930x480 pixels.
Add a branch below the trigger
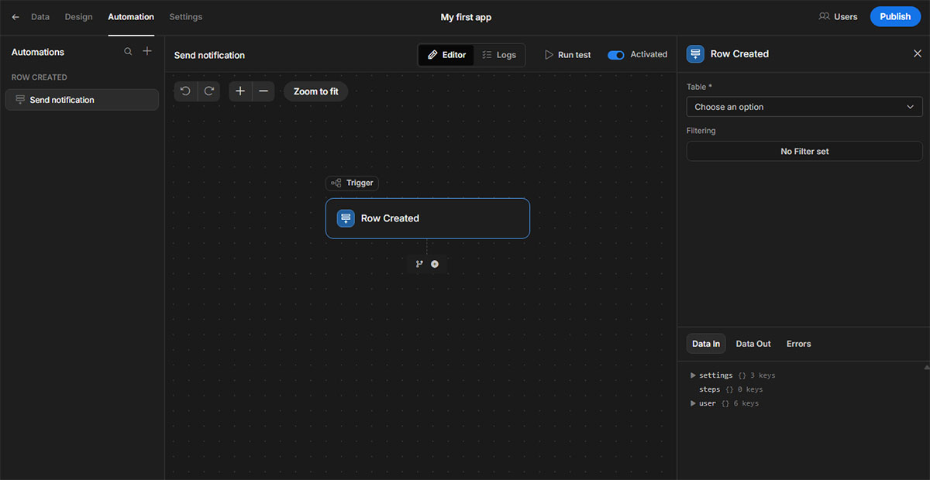[419, 264]
